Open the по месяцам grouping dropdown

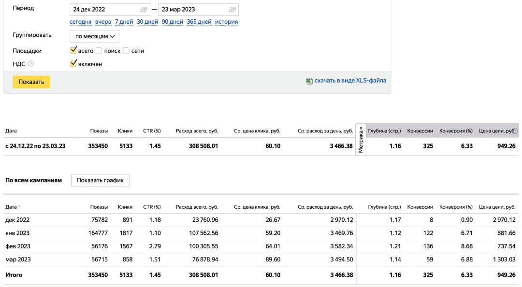94,36
